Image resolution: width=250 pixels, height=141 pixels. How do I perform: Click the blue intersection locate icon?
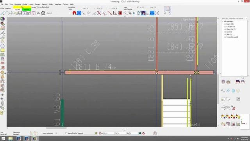(79, 13)
